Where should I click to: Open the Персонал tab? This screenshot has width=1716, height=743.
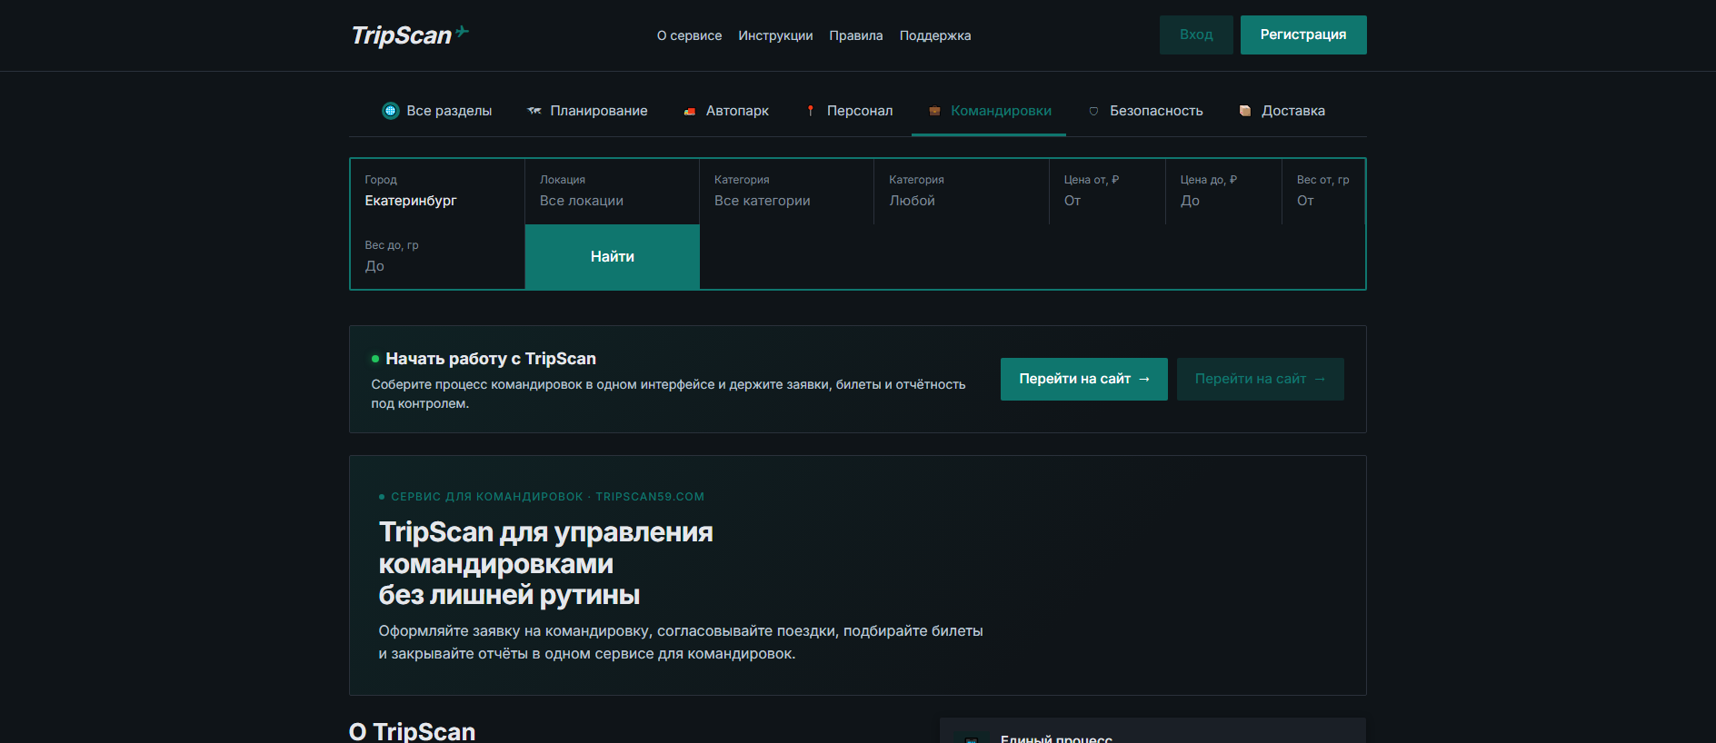[850, 111]
